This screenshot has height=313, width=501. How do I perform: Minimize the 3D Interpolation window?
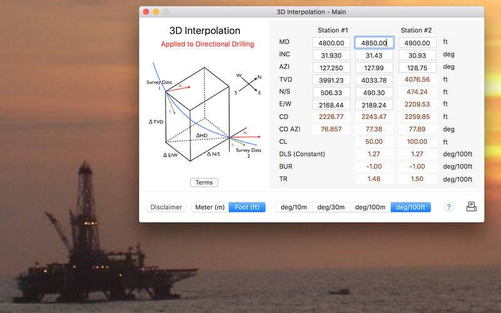click(156, 12)
